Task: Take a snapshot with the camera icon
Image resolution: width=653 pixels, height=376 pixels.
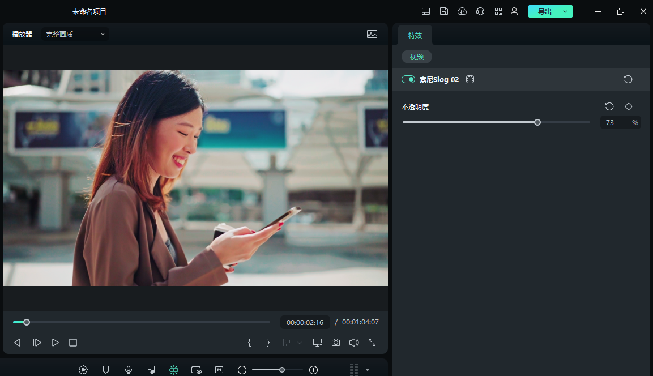Action: [x=336, y=343]
